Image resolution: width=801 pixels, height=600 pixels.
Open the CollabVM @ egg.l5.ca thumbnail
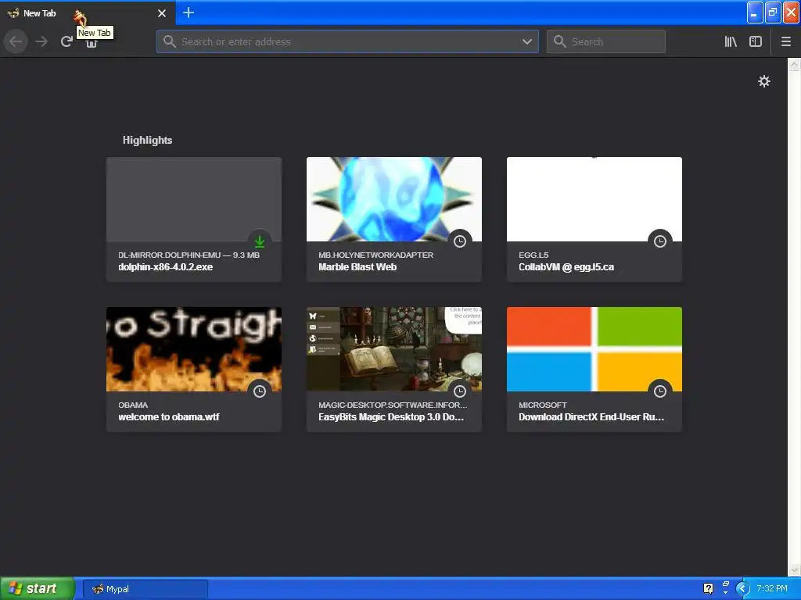point(594,199)
